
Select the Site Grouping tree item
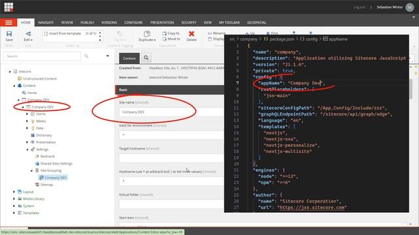51,170
